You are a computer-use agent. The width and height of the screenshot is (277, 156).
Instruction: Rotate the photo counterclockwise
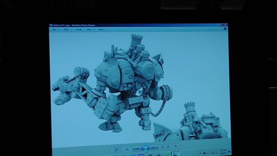click(x=162, y=147)
